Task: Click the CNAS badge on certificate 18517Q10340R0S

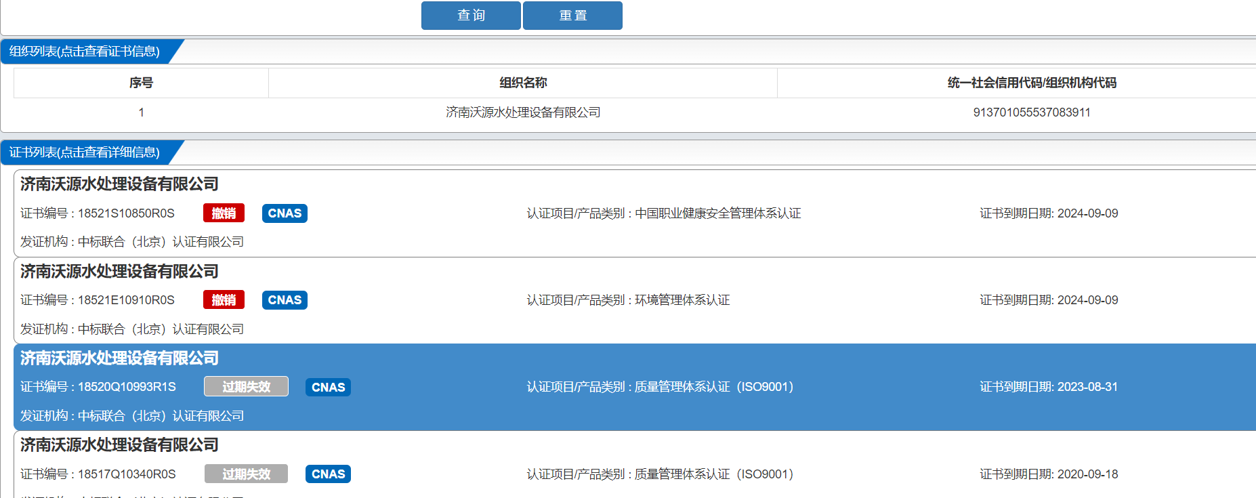Action: click(x=328, y=474)
